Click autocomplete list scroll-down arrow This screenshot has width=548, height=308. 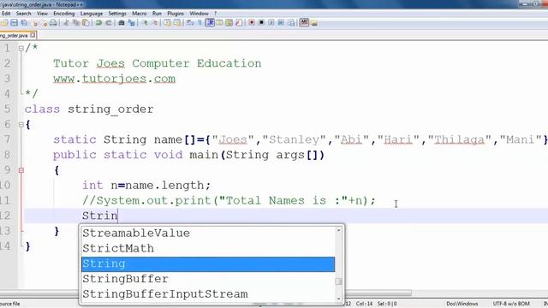(x=338, y=299)
